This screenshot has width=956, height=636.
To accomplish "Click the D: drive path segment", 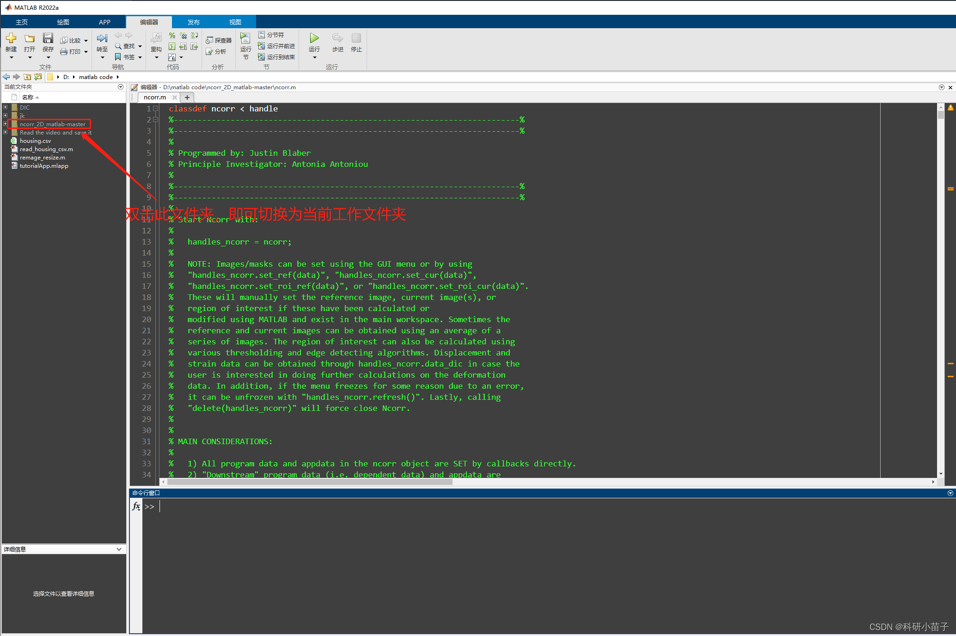I will click(66, 77).
